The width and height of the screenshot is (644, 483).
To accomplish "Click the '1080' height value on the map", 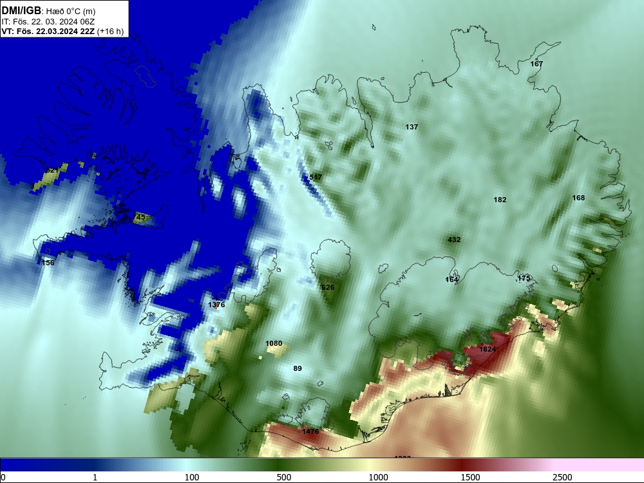I will point(274,343).
